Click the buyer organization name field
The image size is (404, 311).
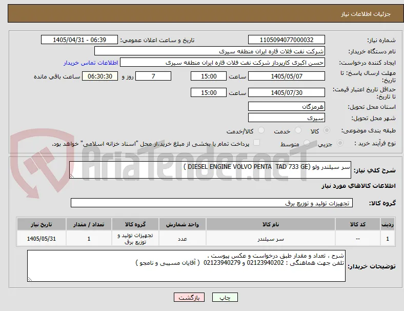(210, 51)
